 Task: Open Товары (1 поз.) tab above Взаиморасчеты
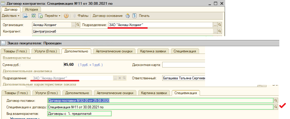click(15, 51)
